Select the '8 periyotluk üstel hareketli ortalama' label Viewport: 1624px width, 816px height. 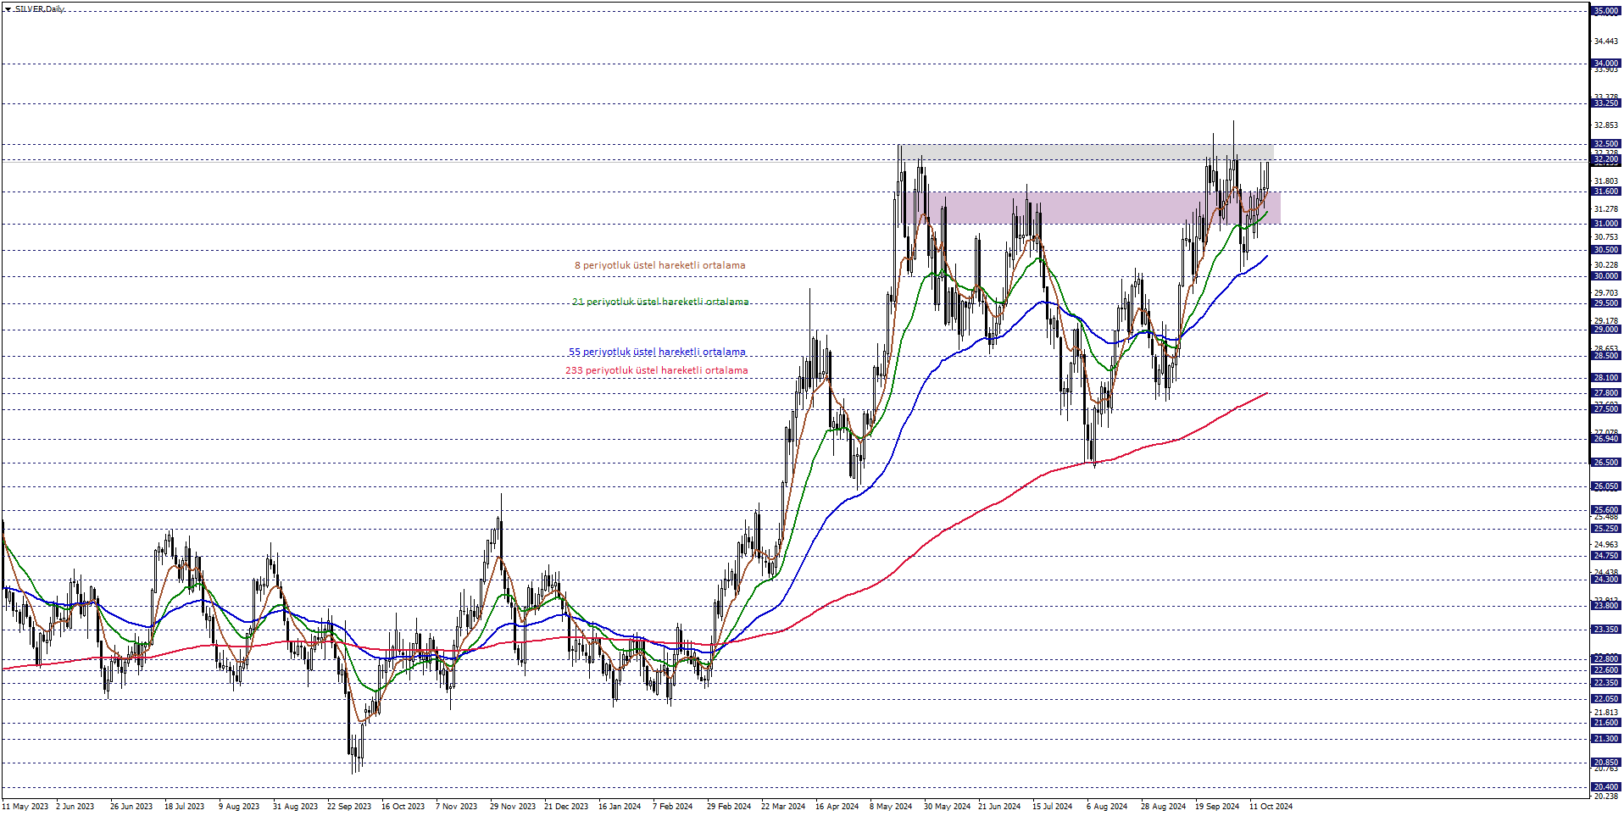[x=660, y=265]
